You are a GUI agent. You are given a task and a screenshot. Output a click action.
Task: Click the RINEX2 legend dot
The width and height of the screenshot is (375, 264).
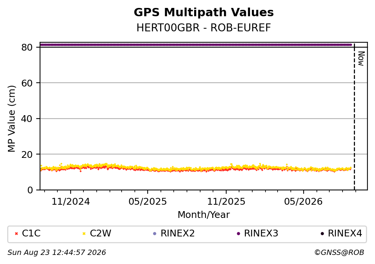[x=154, y=234]
